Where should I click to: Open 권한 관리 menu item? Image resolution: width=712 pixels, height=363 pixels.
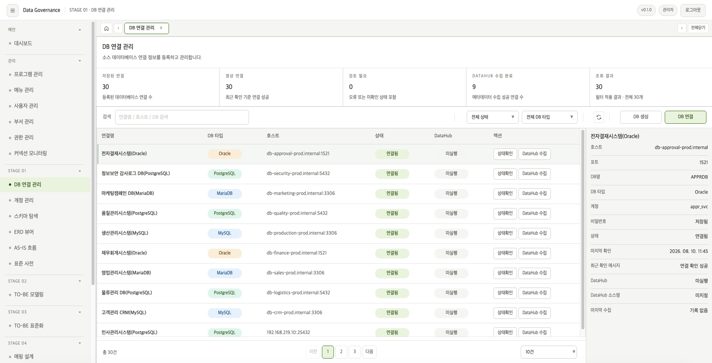click(x=45, y=137)
